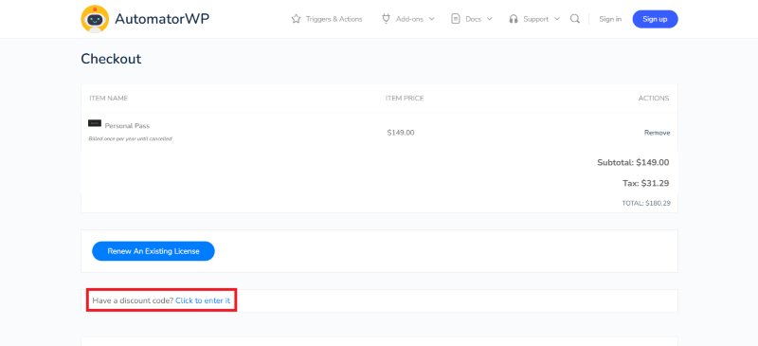Open the Support menu
758x346 pixels.
[535, 19]
